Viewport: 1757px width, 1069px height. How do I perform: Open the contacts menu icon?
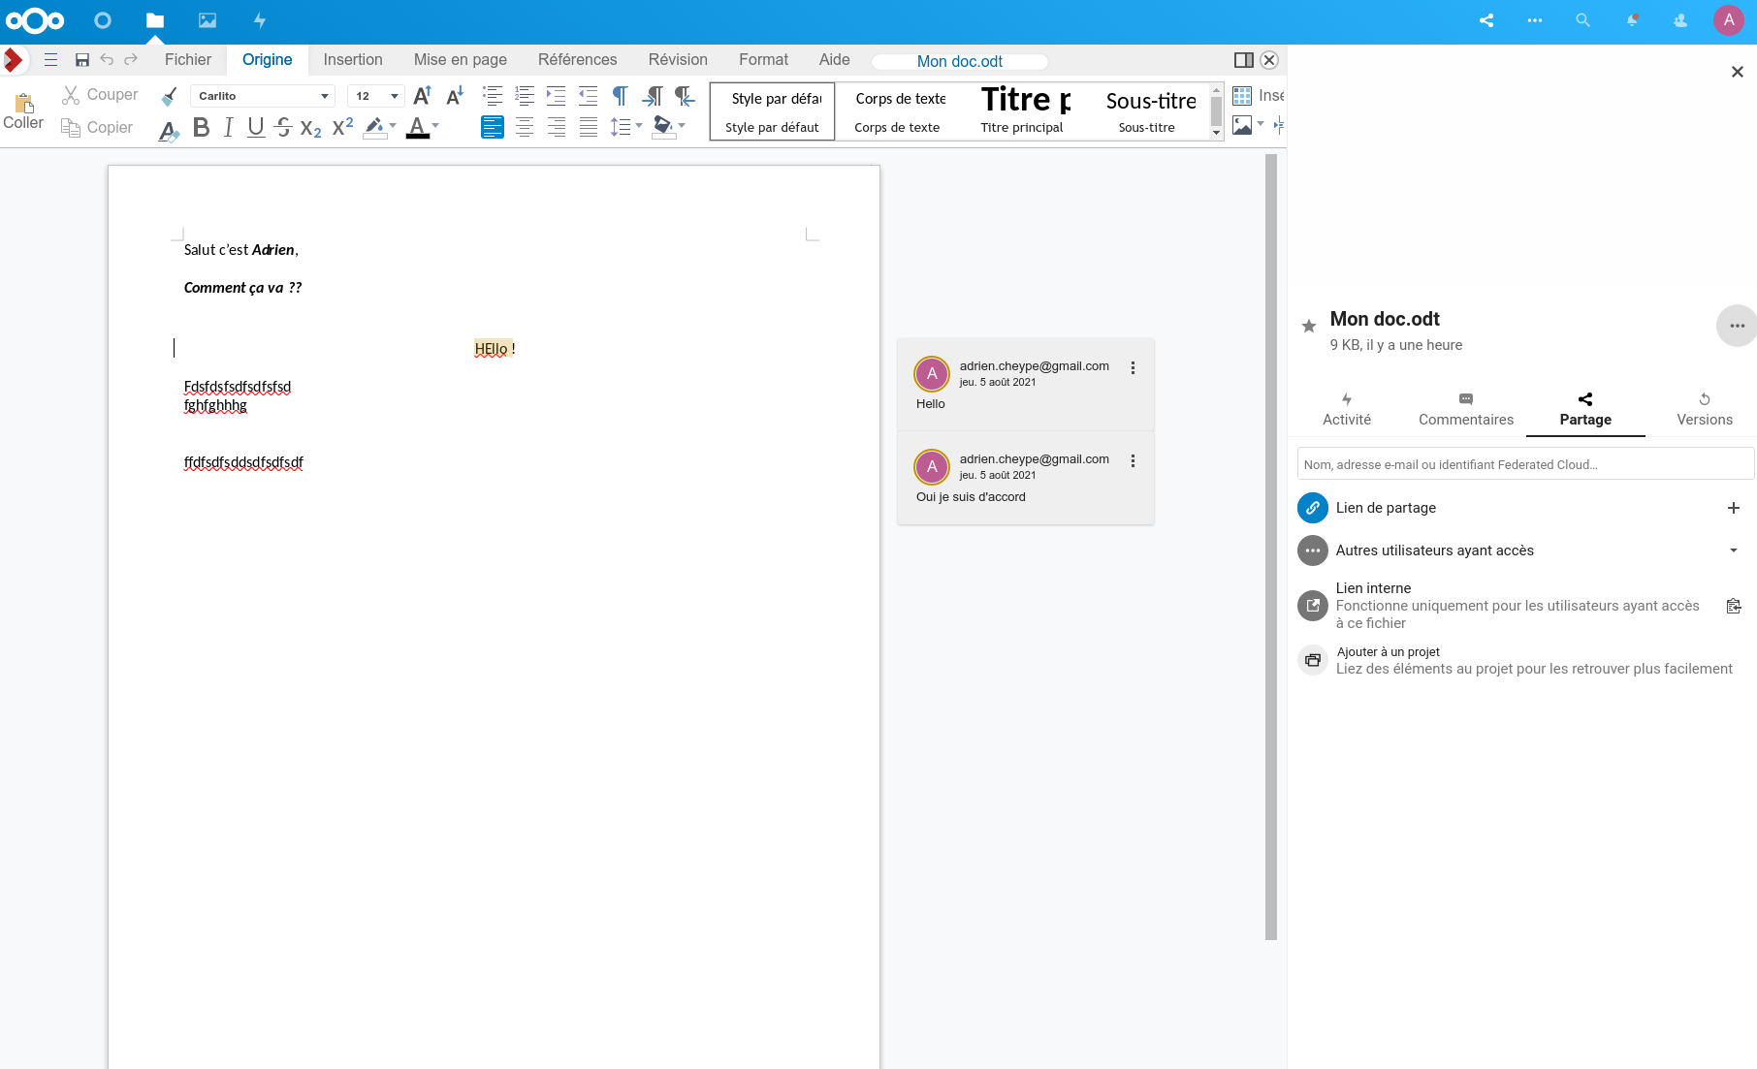(1680, 20)
